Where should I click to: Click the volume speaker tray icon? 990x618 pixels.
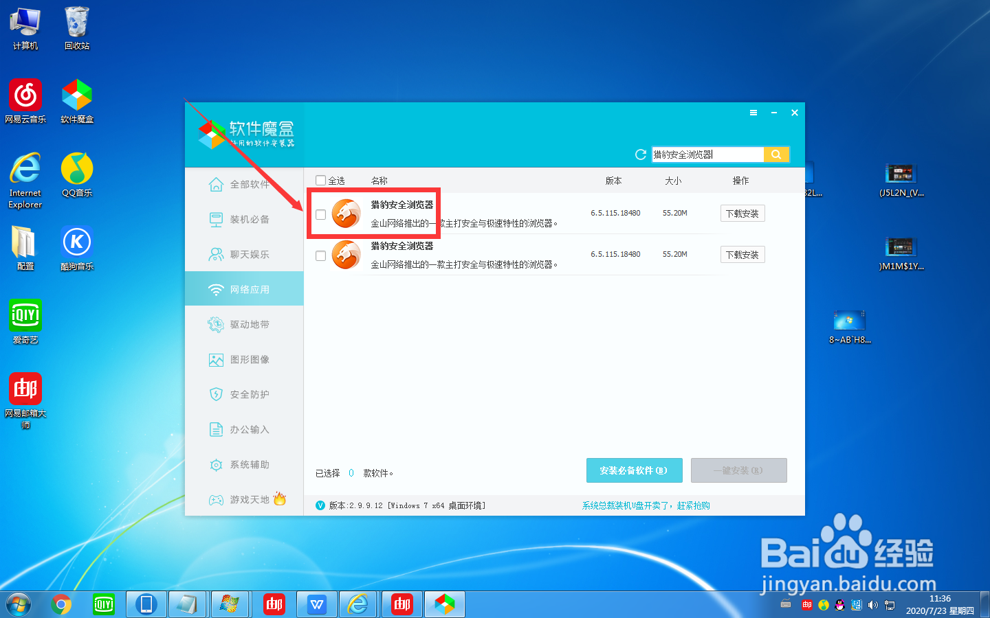pos(872,605)
